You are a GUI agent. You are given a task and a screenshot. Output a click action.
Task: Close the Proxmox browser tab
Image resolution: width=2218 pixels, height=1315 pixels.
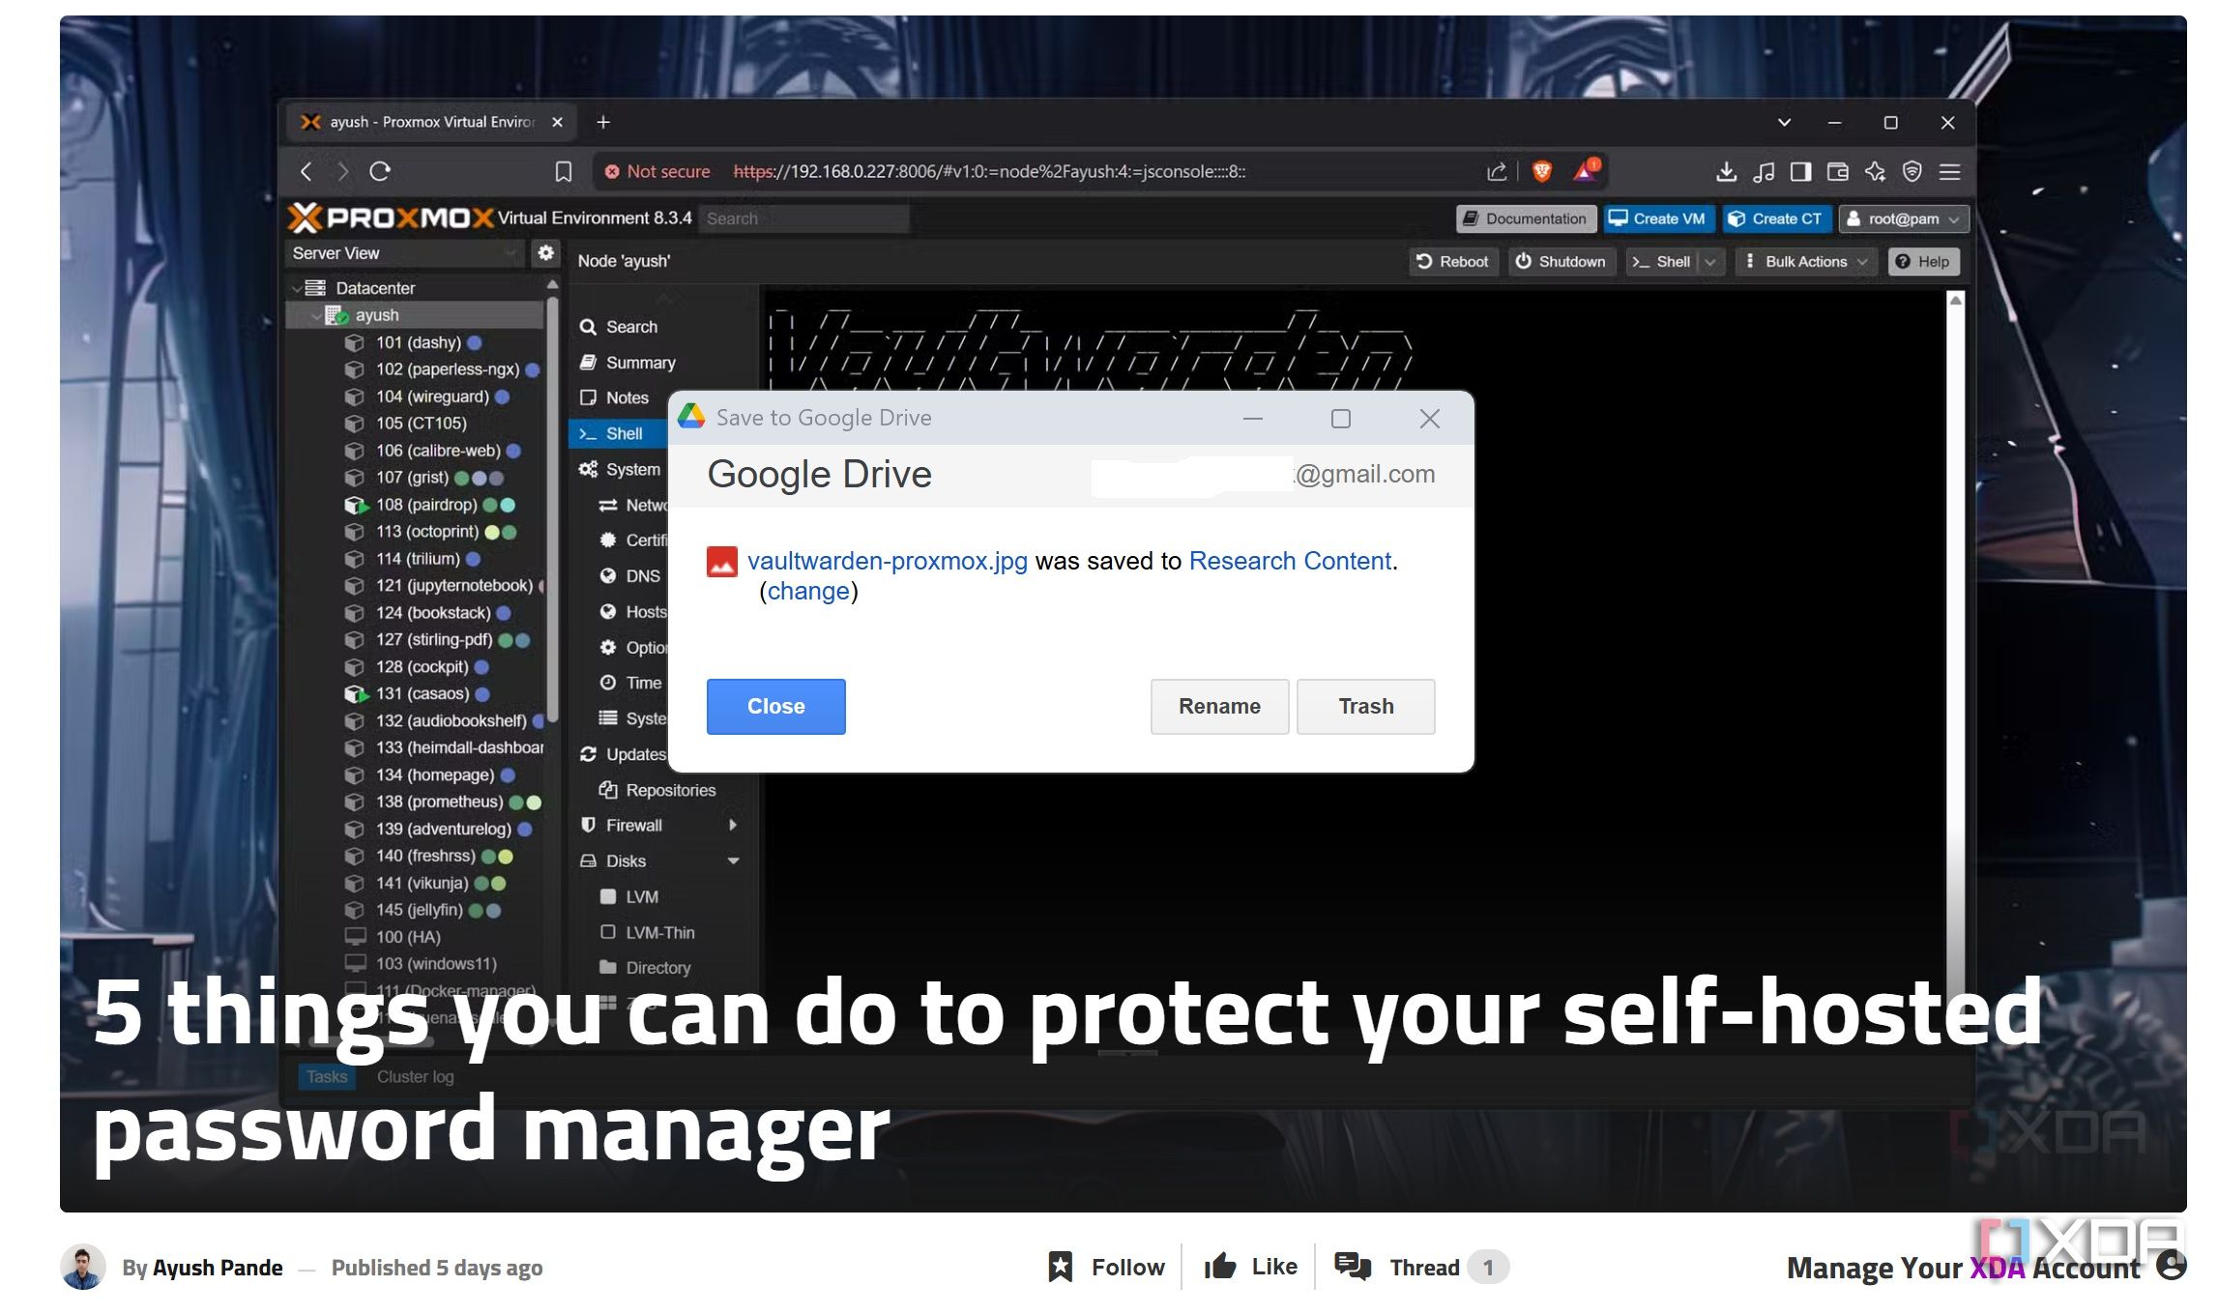point(557,122)
